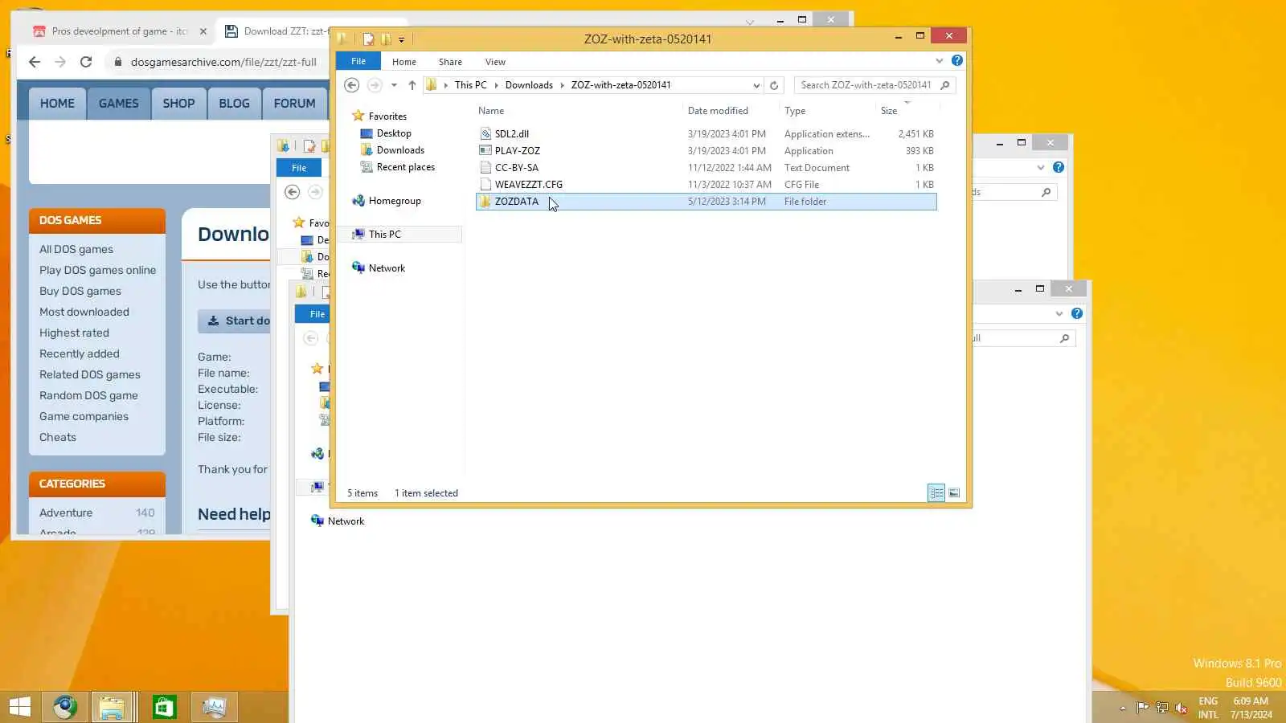Switch to details view in status bar

(x=936, y=493)
